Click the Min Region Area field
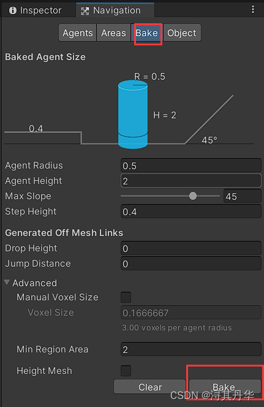The width and height of the screenshot is (264, 407). (191, 349)
